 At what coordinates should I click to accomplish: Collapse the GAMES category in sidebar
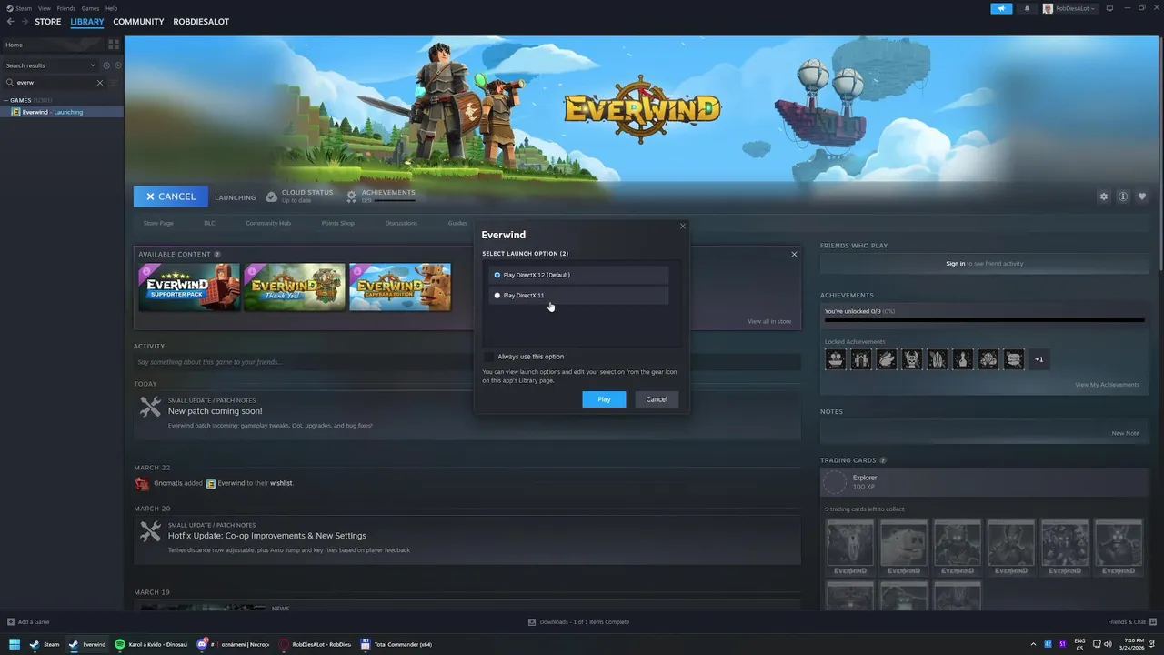coord(6,100)
